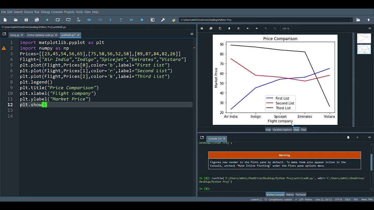
Task: Step into function debug icon
Action: click(x=110, y=20)
